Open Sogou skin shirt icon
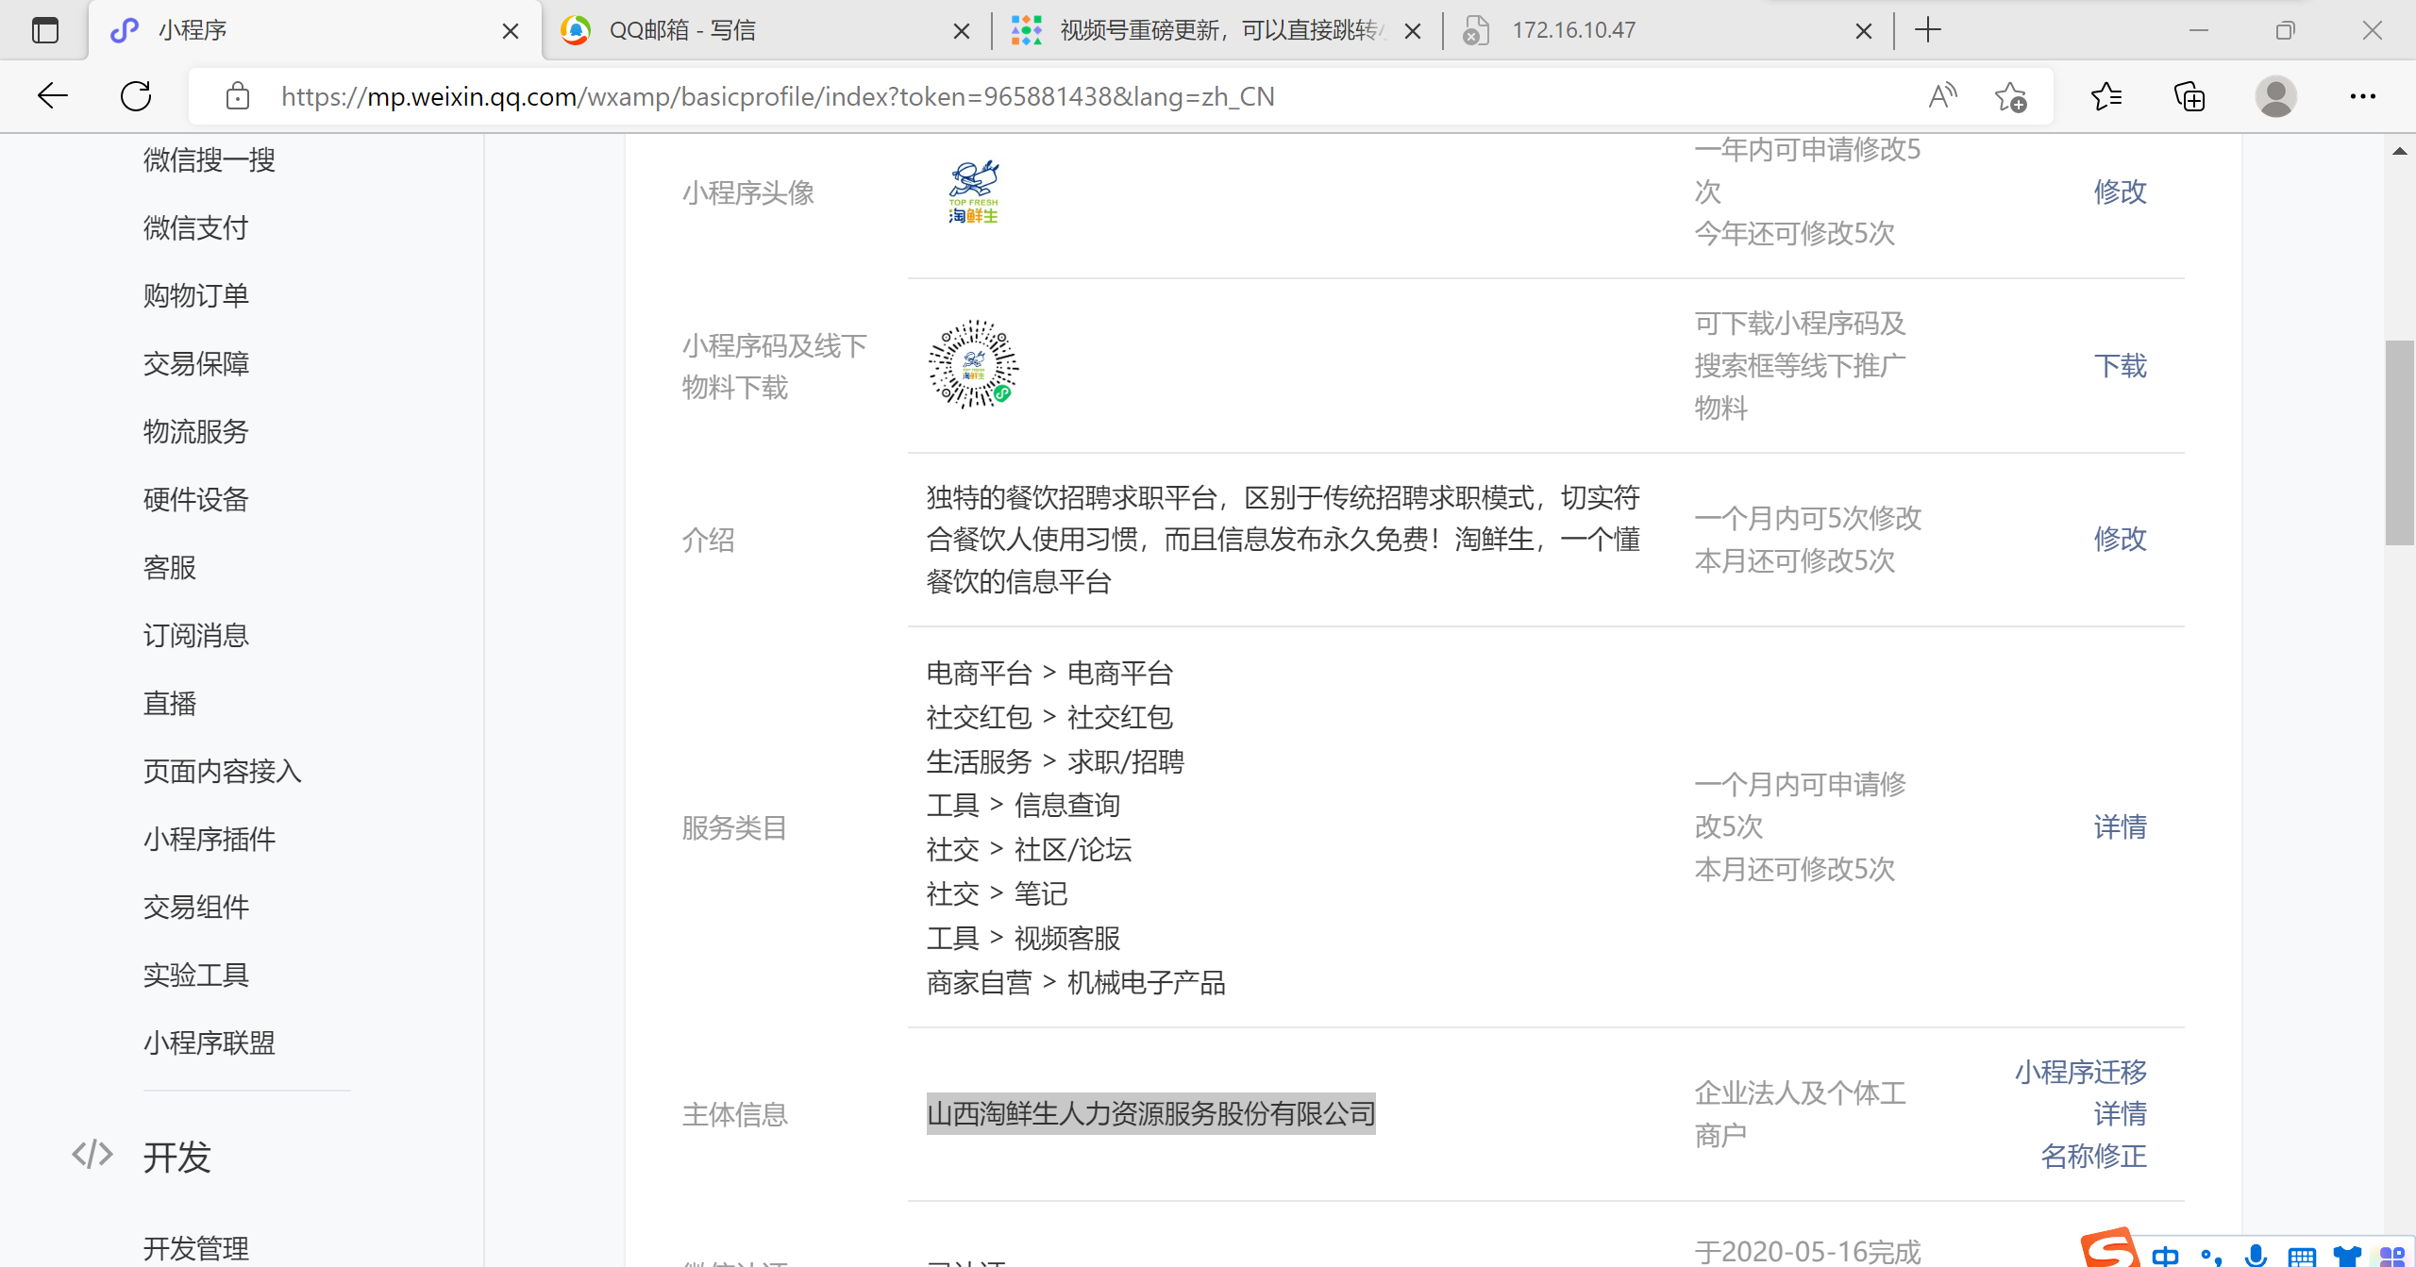 pos(2347,1256)
